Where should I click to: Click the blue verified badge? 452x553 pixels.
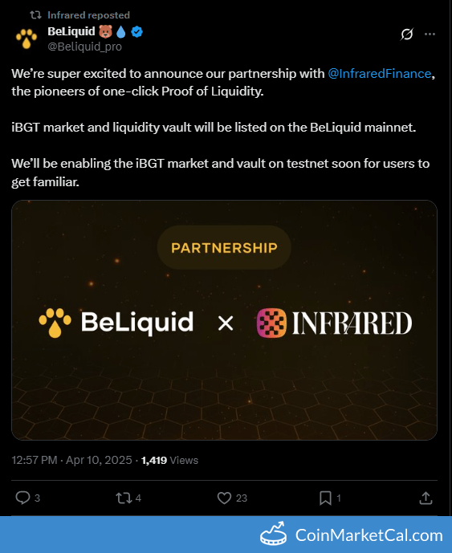(136, 32)
